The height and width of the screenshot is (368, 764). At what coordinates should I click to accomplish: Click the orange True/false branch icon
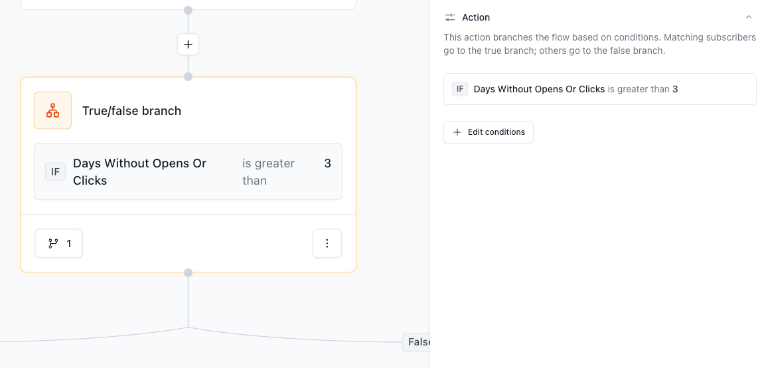[52, 110]
